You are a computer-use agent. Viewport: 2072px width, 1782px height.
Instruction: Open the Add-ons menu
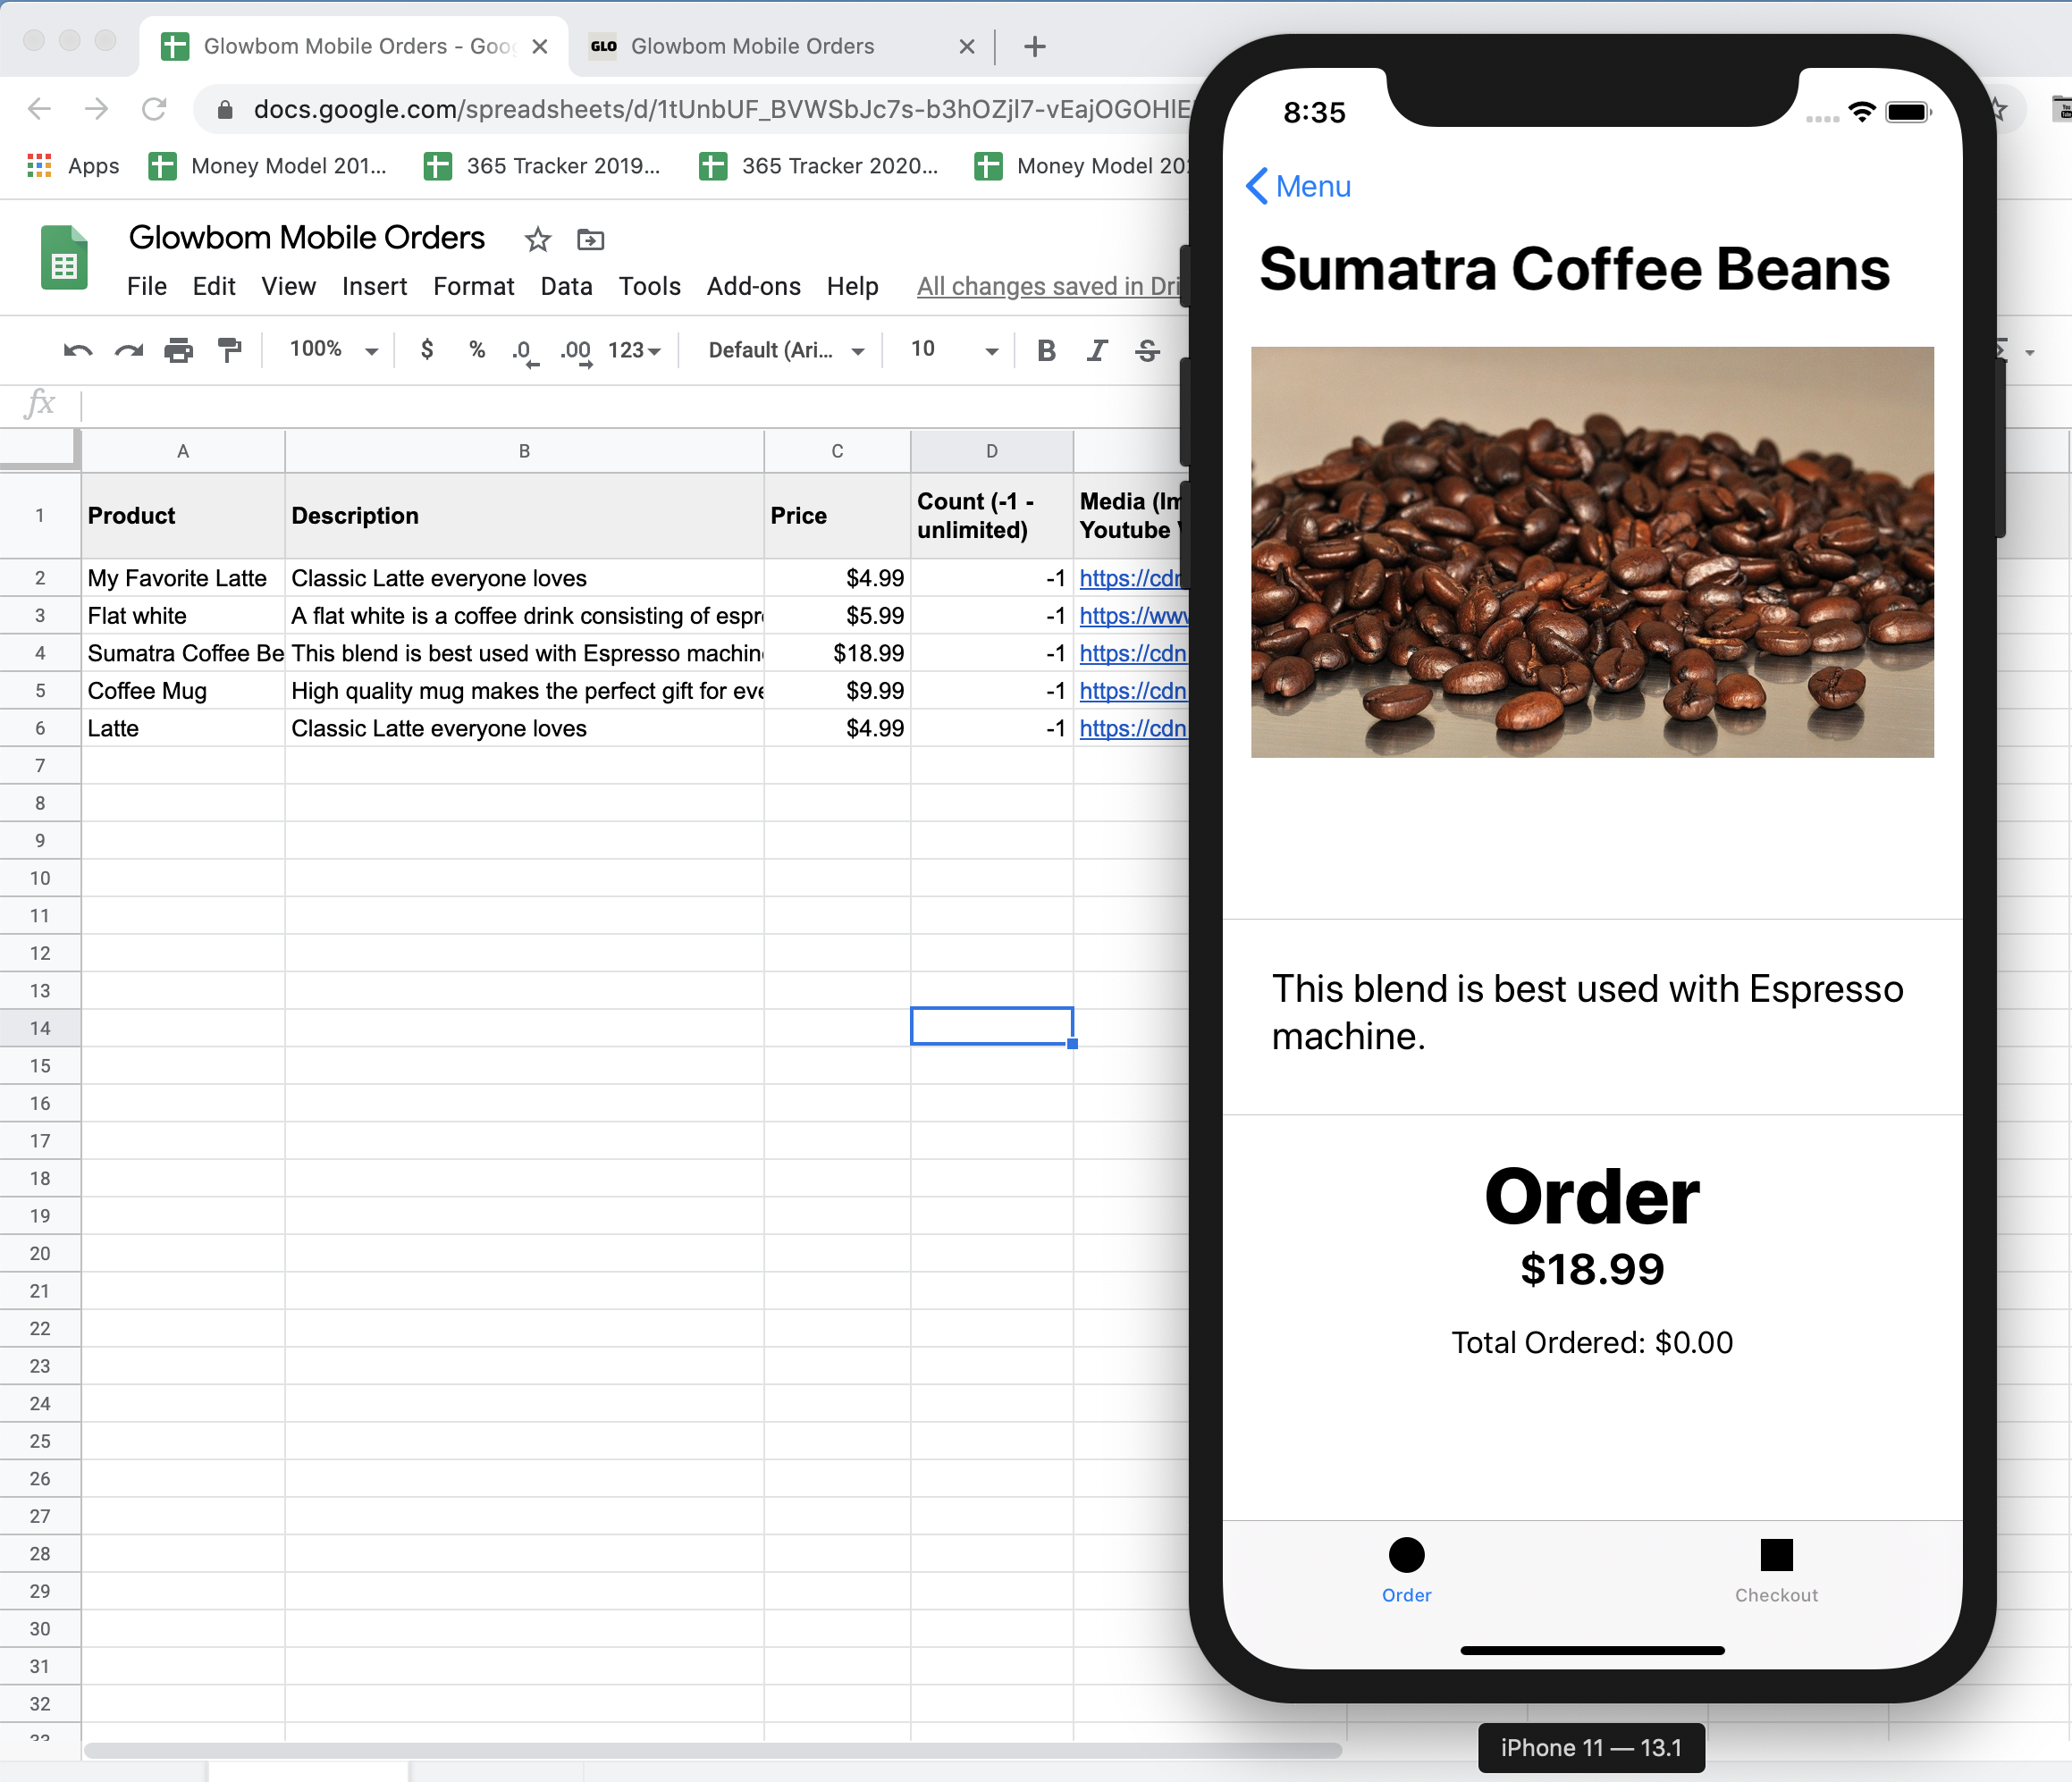pyautogui.click(x=753, y=286)
